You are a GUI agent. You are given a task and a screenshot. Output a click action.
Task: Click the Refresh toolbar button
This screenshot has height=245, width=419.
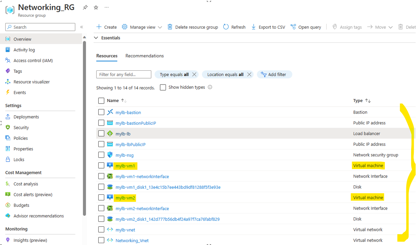point(234,27)
